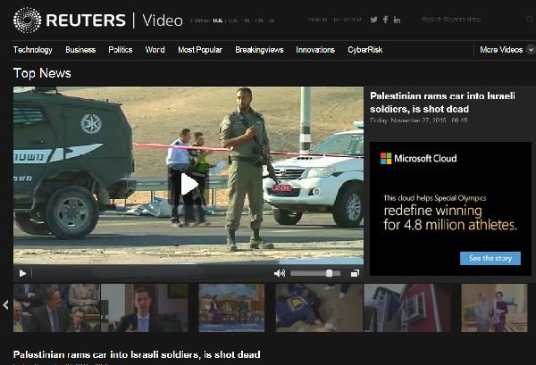Select the CyberRisk menu item
Image resolution: width=536 pixels, height=365 pixels.
(364, 50)
